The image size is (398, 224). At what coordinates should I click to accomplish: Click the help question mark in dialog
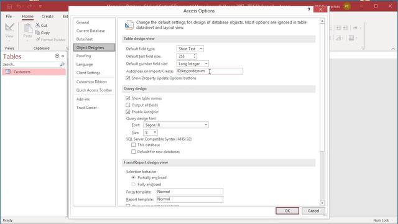click(309, 9)
